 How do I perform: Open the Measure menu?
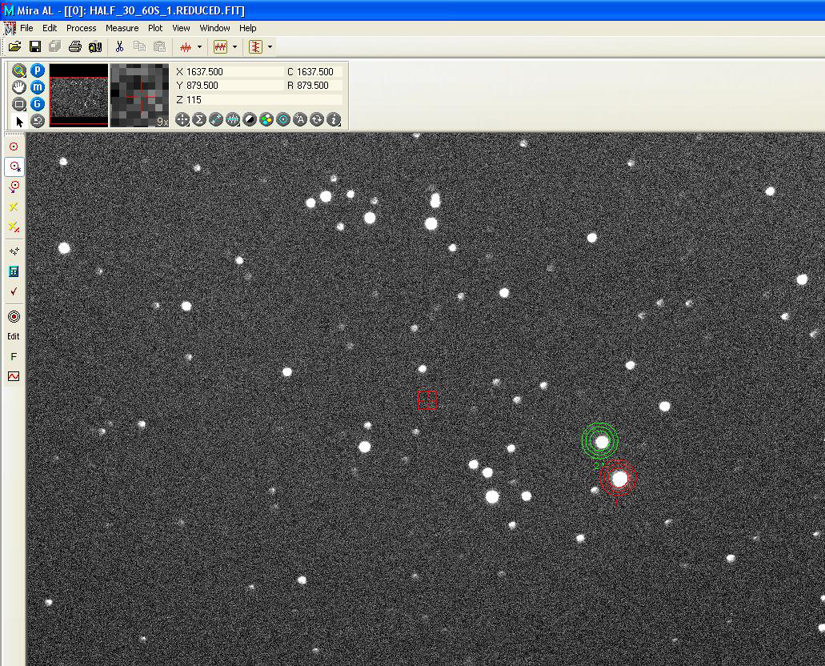coord(122,28)
